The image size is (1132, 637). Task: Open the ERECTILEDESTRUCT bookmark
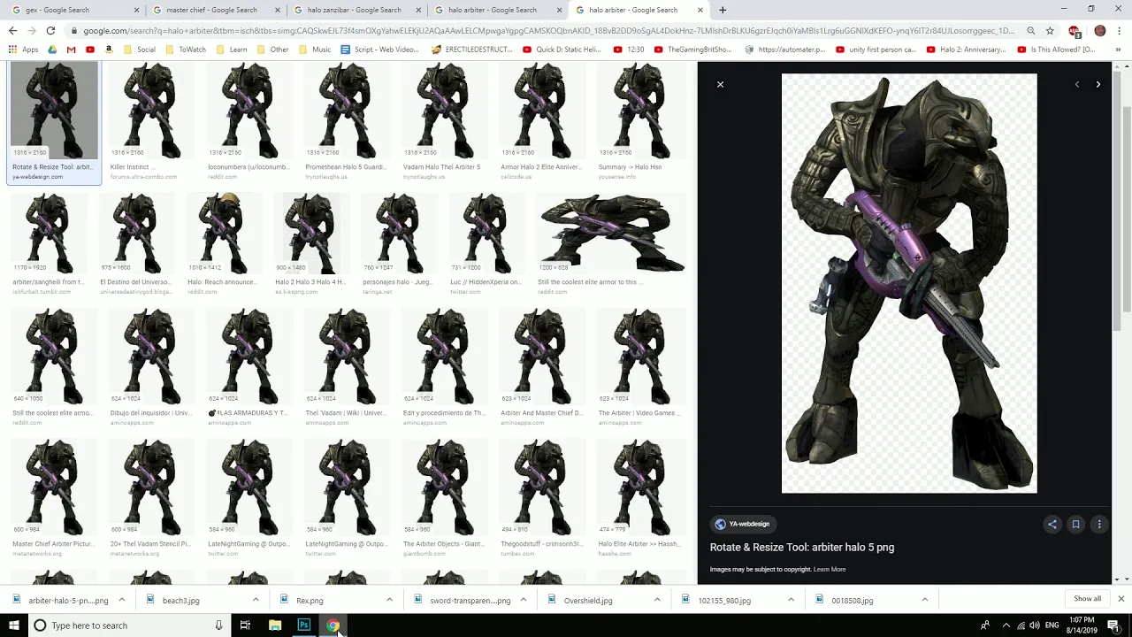[472, 50]
